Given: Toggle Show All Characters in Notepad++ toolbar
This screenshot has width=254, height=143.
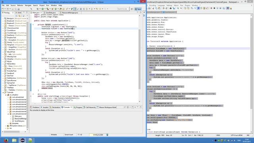Looking at the screenshot, I should [195, 8].
